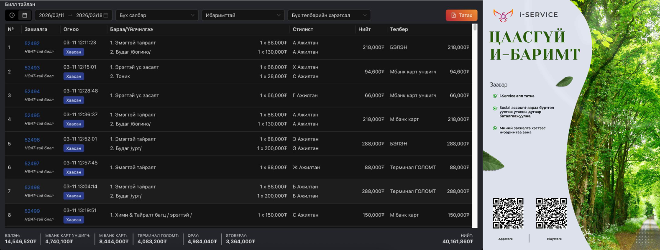Open order 52492 link
This screenshot has height=250, width=660.
click(x=32, y=43)
